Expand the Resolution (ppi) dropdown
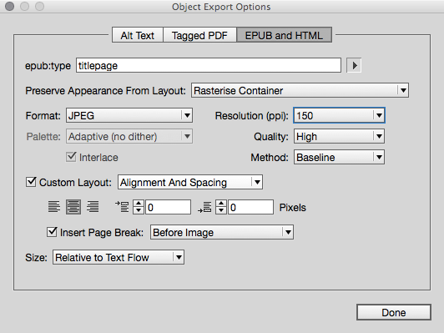The width and height of the screenshot is (444, 333). tap(339, 115)
